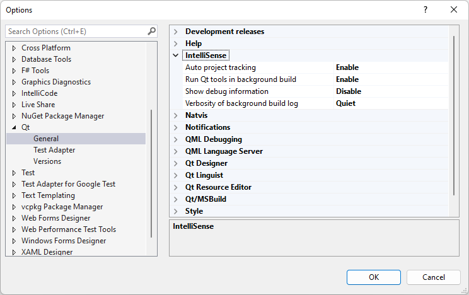The image size is (469, 295).
Task: Change Auto project tracking Enable value
Action: tap(391, 67)
